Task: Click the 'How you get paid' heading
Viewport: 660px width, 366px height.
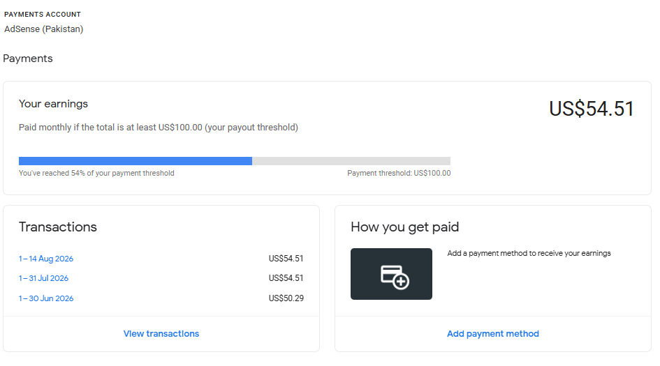Action: point(405,227)
